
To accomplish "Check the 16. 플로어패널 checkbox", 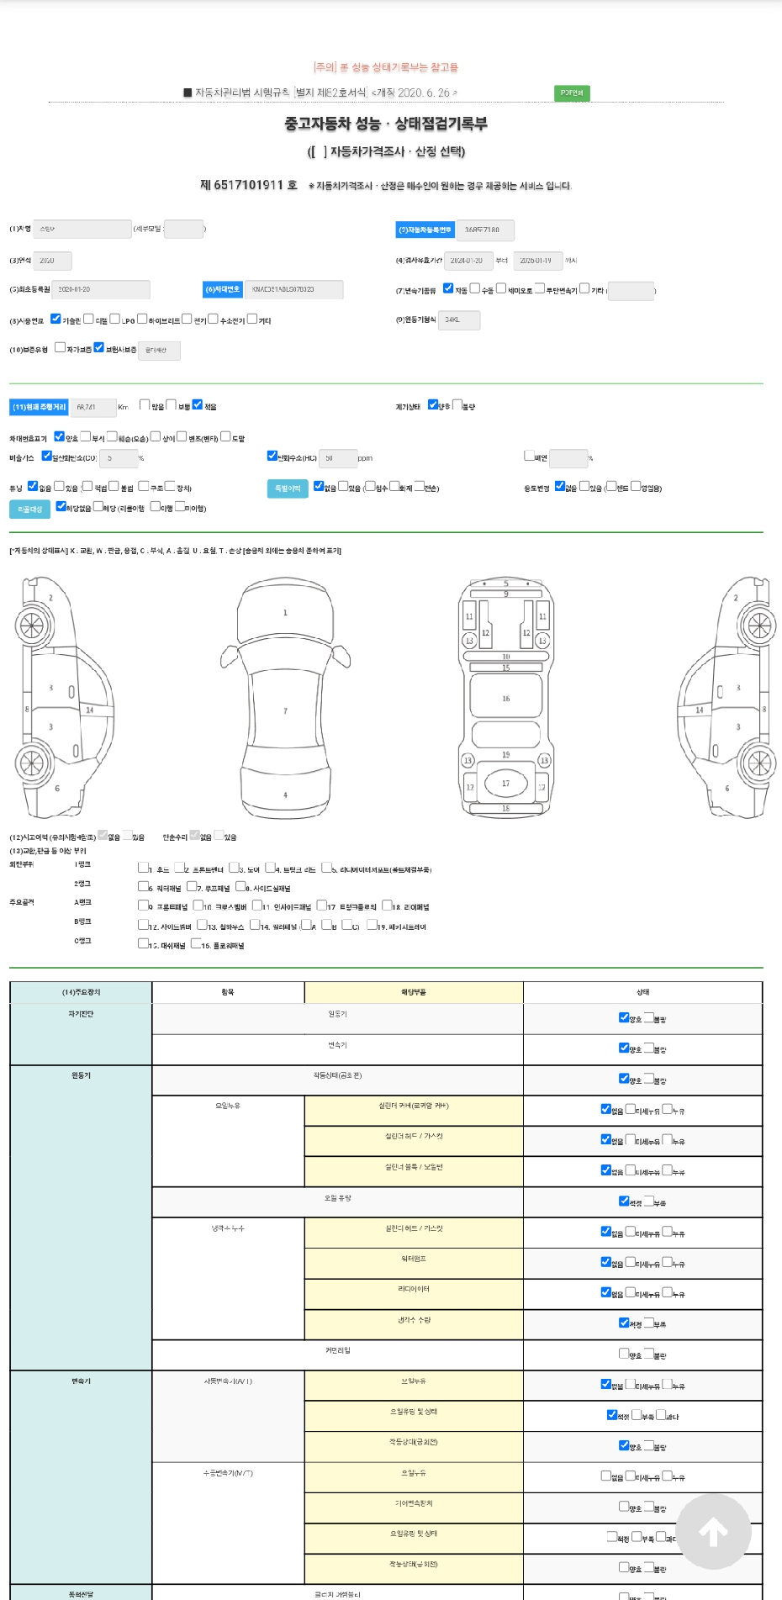I will pyautogui.click(x=195, y=943).
